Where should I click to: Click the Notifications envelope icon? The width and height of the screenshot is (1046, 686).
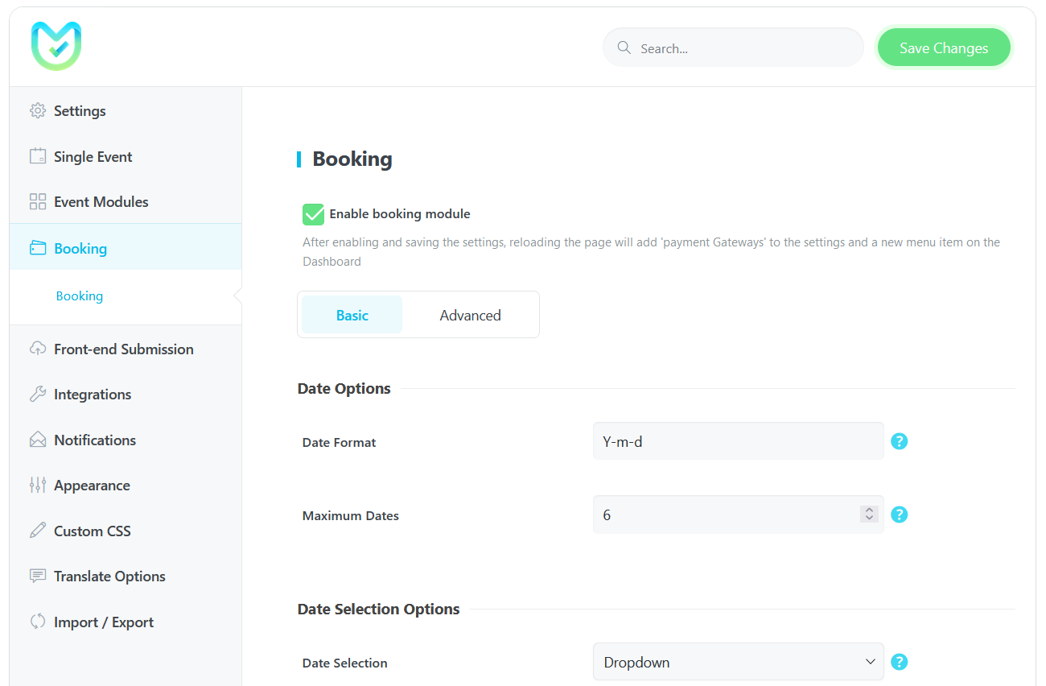tap(38, 440)
